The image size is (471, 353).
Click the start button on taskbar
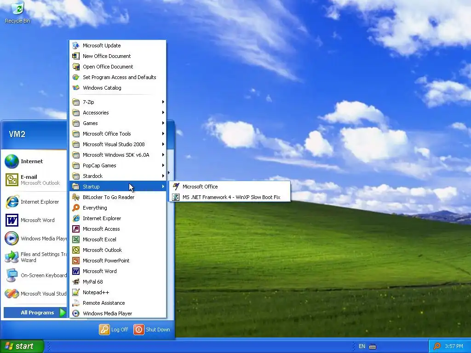click(x=22, y=346)
